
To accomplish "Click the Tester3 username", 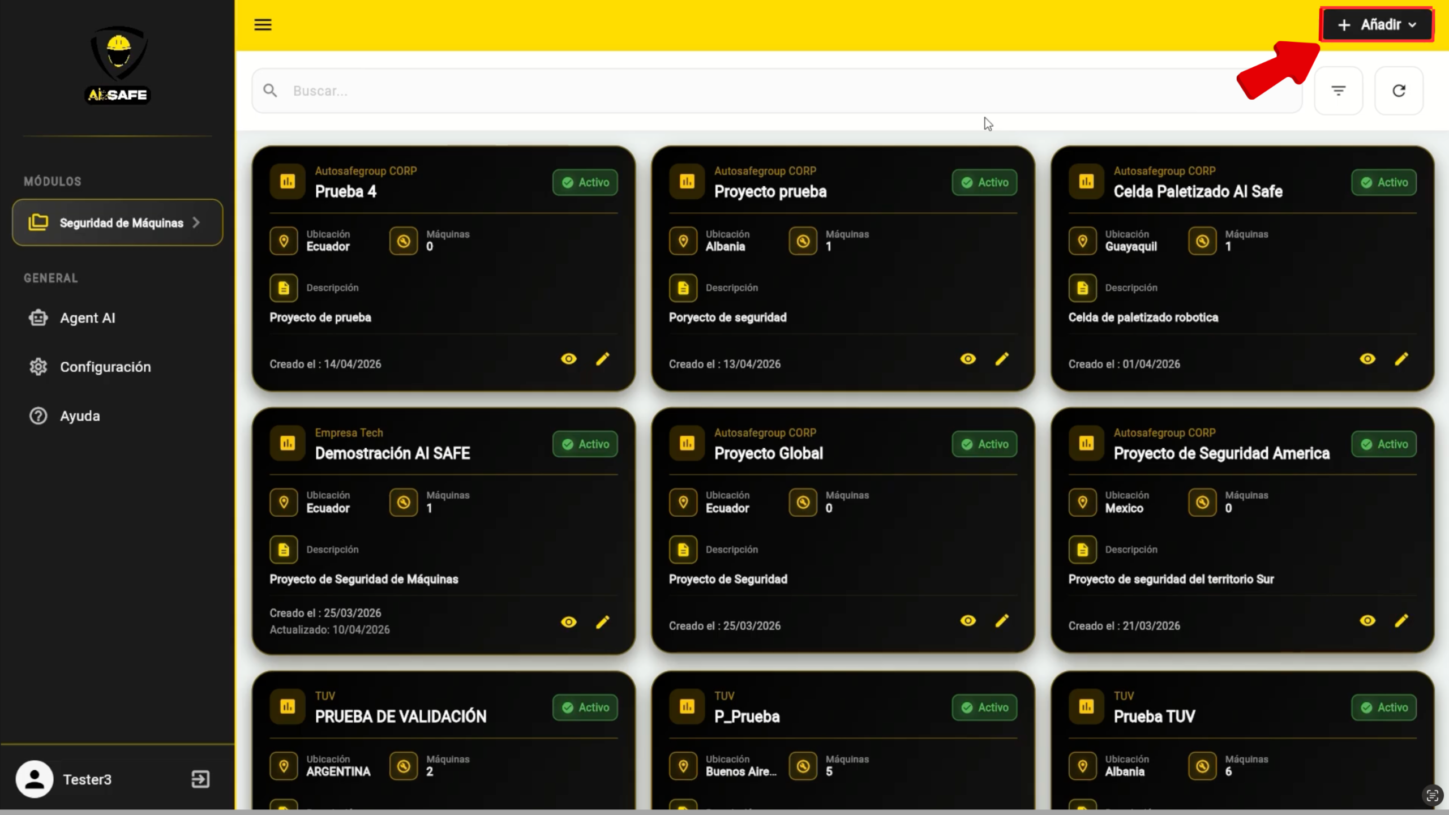I will tap(87, 779).
